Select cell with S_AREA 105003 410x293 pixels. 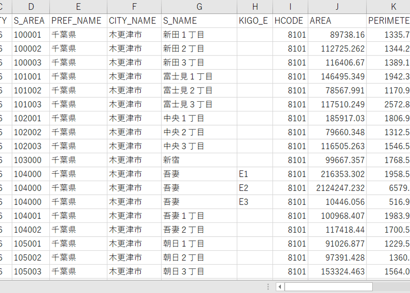point(31,272)
